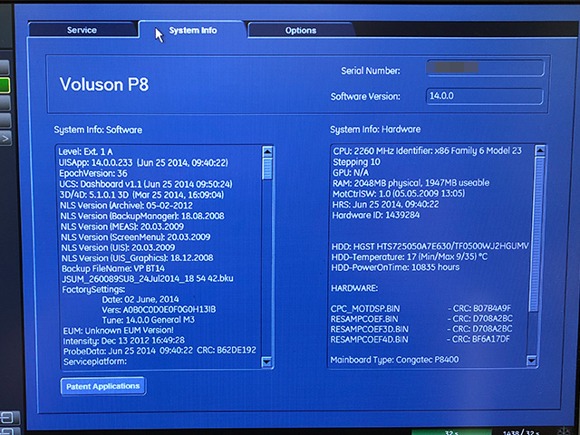
Task: Select the 'HARDWARE:' heading line
Action: (x=354, y=288)
